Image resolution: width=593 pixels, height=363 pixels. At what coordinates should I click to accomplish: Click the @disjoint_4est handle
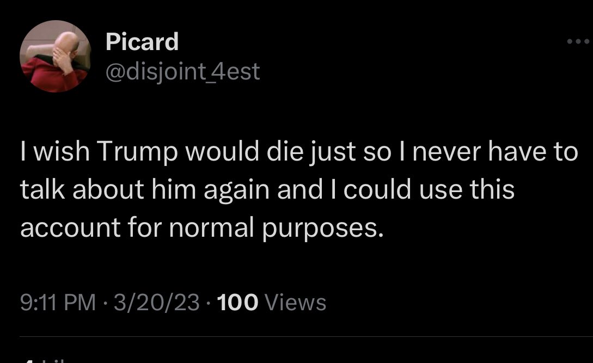(182, 71)
